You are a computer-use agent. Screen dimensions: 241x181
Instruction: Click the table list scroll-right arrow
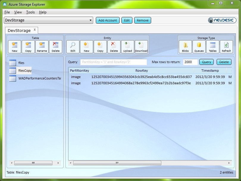click(x=58, y=163)
